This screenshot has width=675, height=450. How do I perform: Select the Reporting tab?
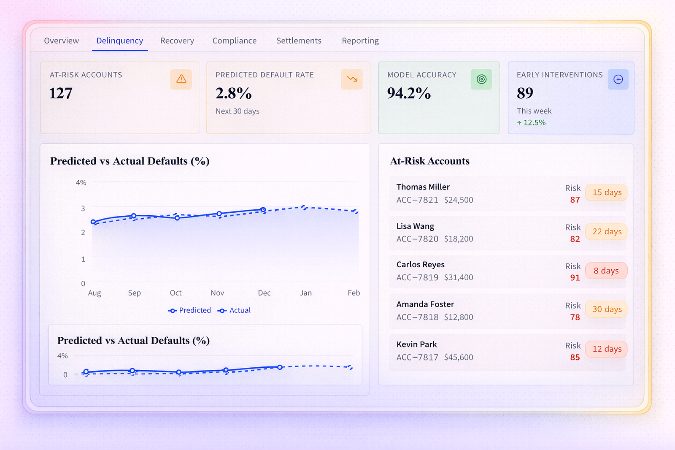click(360, 41)
